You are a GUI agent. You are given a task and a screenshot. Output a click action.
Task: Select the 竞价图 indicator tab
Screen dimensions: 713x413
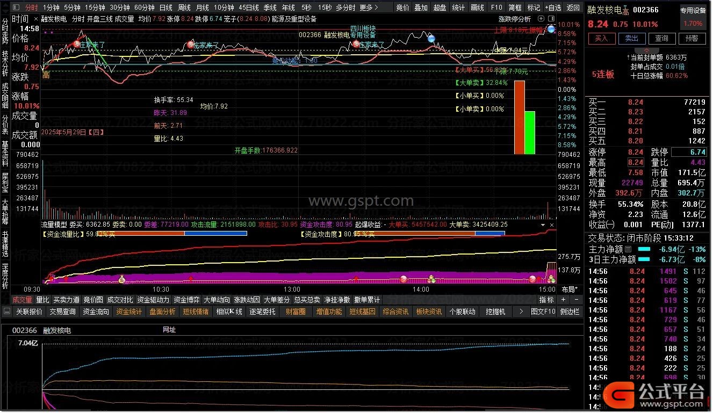coord(93,300)
